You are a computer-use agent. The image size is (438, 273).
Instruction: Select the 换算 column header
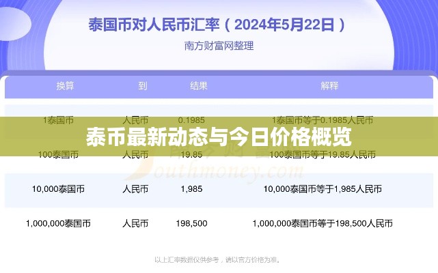point(66,86)
